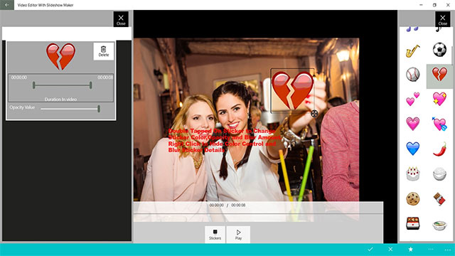Click the duration range start handle
This screenshot has width=455, height=256.
click(x=34, y=85)
